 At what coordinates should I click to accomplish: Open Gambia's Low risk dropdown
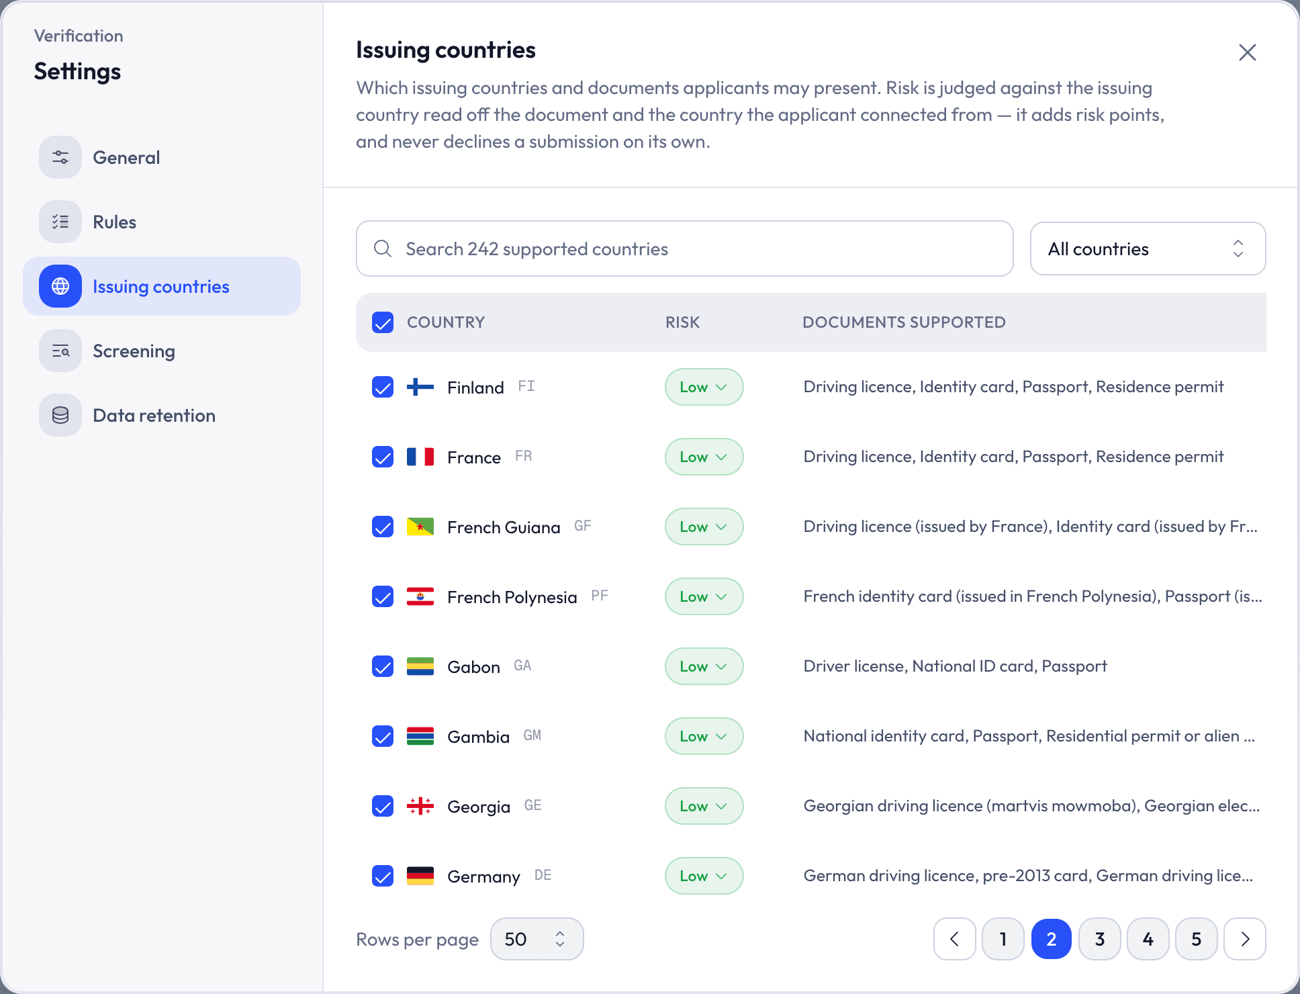[704, 736]
